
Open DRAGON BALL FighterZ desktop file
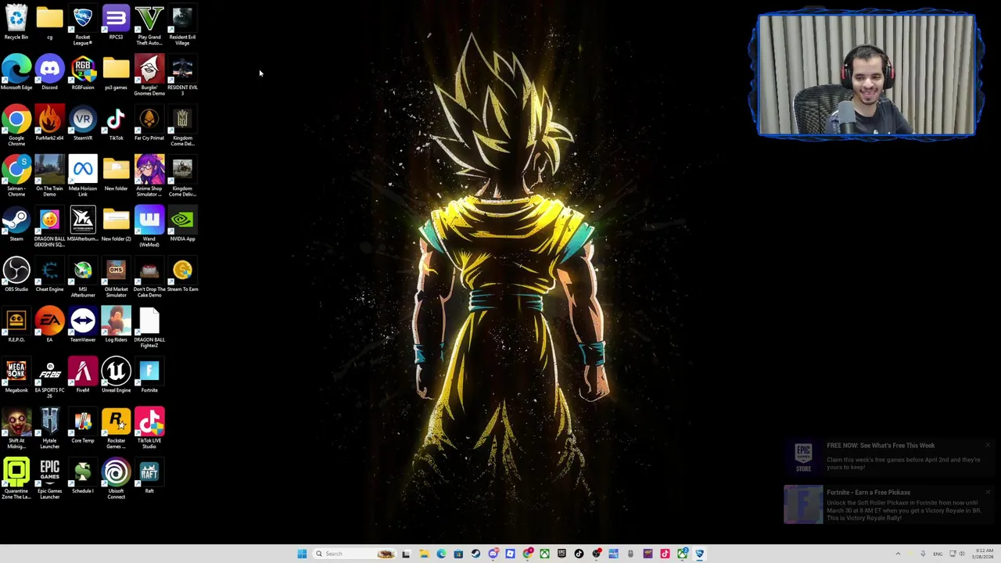pos(149,328)
